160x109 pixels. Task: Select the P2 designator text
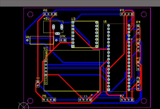(138, 59)
